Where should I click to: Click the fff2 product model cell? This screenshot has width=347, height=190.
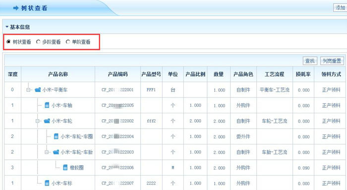[x=151, y=121]
